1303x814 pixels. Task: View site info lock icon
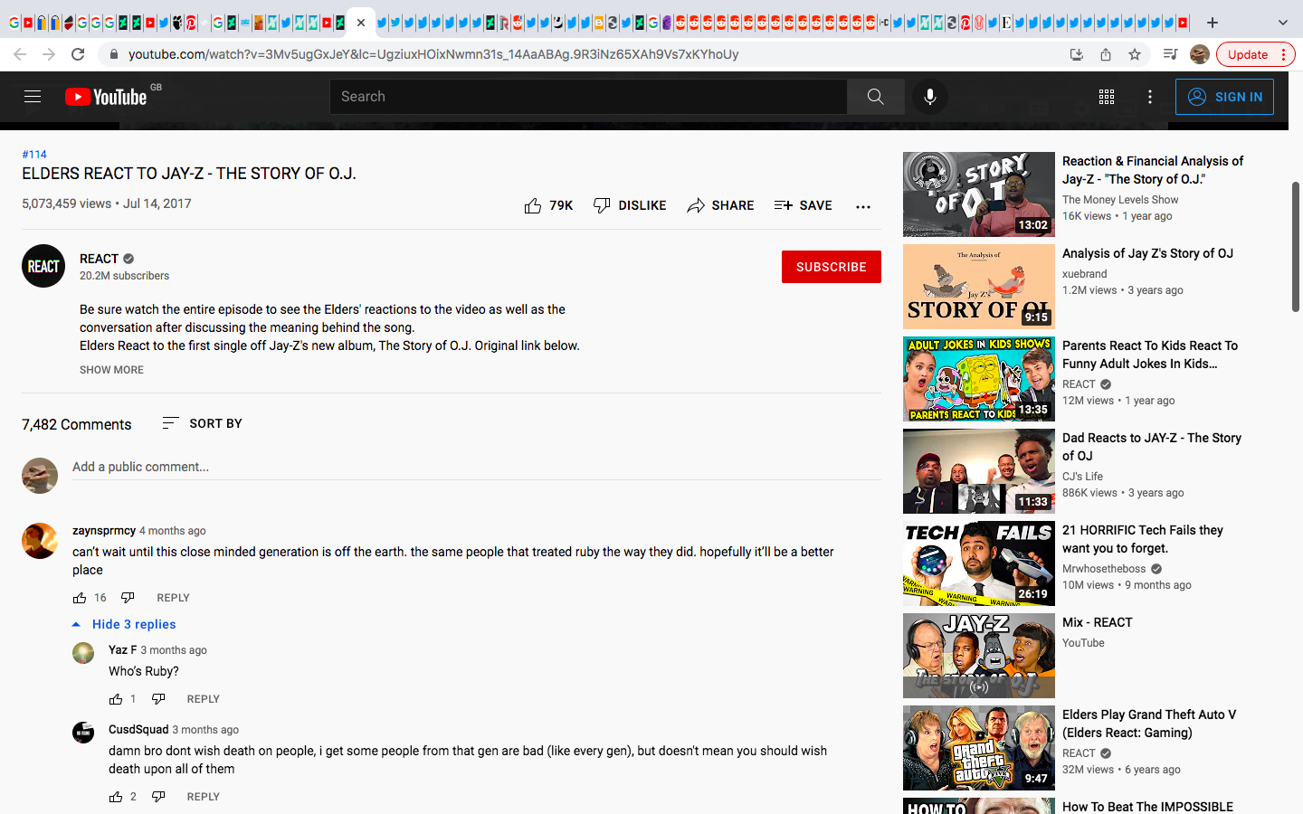113,54
